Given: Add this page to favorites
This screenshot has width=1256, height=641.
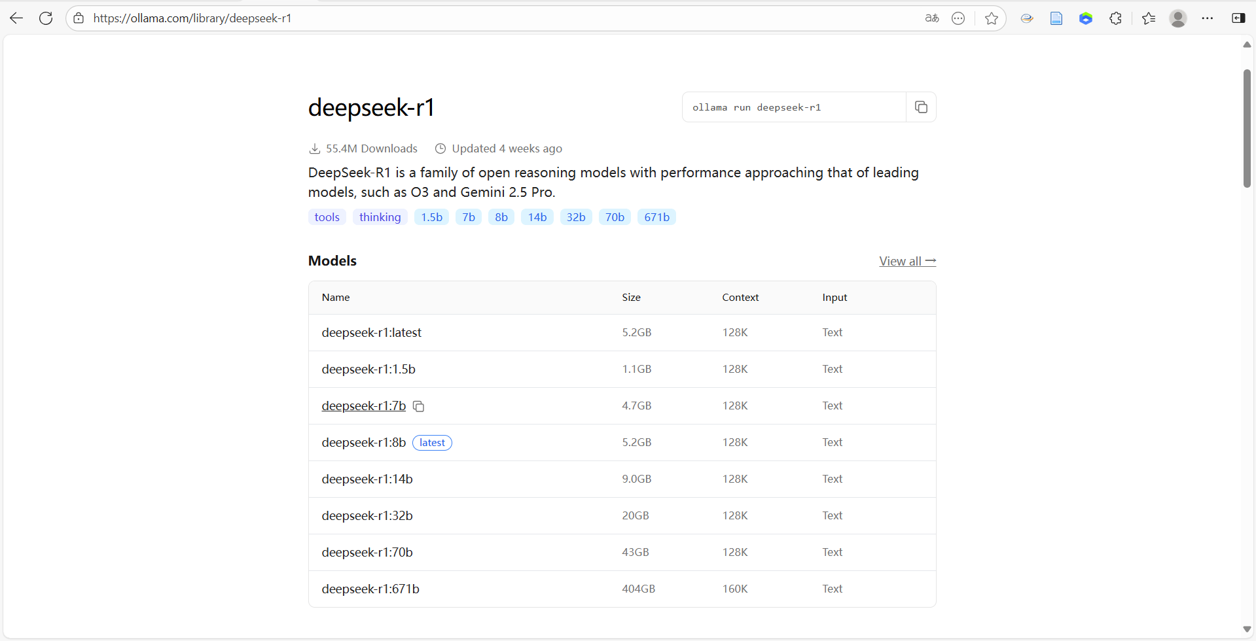Looking at the screenshot, I should 992,18.
